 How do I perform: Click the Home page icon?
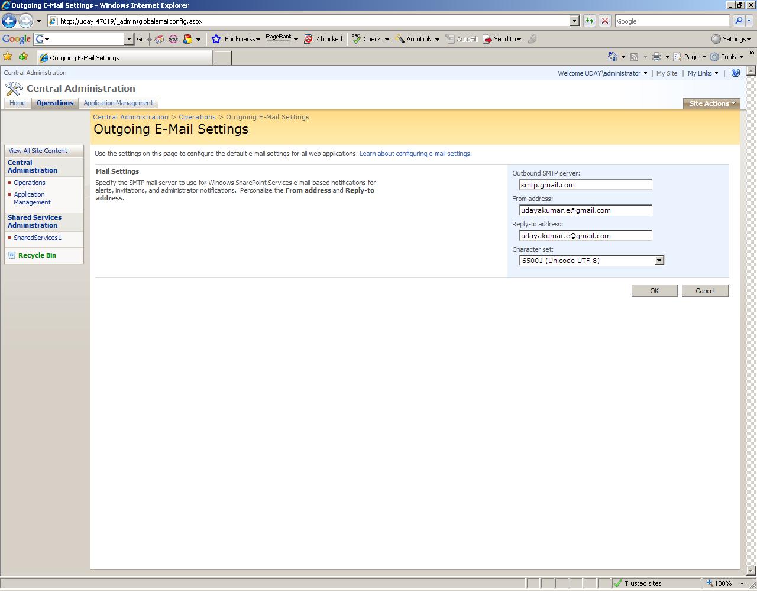[613, 57]
